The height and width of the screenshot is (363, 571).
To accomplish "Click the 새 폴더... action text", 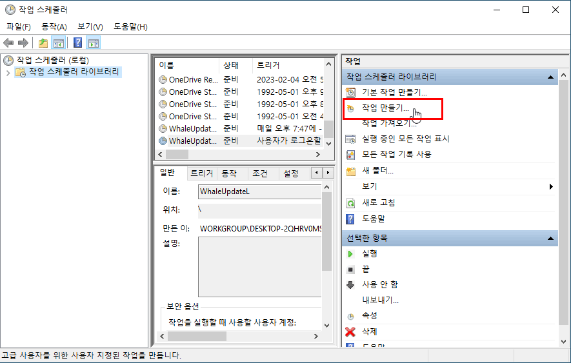I will [377, 171].
